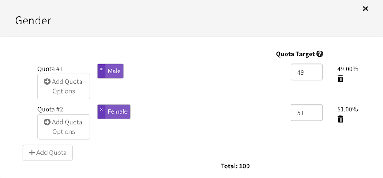Close the Gender dialog

coord(366,8)
